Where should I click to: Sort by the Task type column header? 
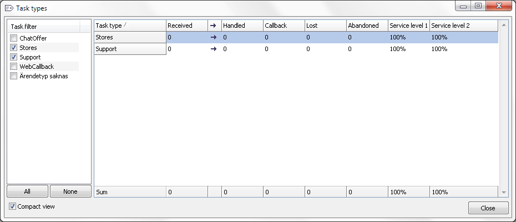[x=130, y=26]
